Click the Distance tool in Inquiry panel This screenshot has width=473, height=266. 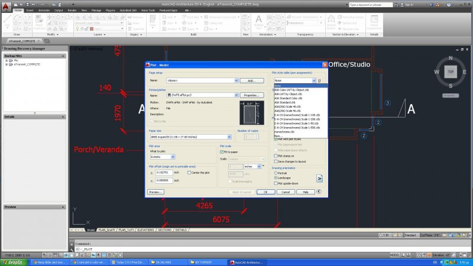pyautogui.click(x=136, y=17)
